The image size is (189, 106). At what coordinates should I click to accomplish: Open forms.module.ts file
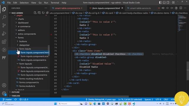point(27,86)
